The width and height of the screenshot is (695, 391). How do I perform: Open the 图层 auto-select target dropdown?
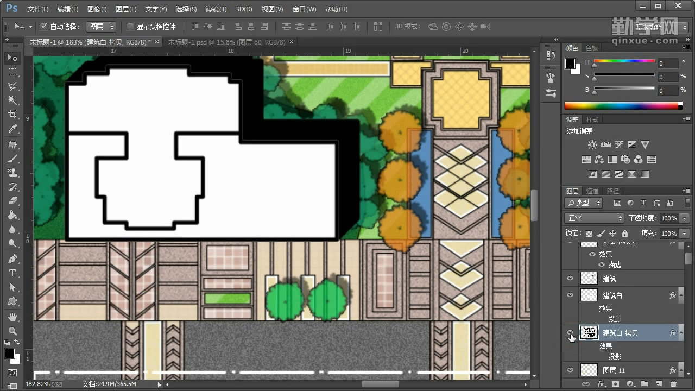[102, 27]
